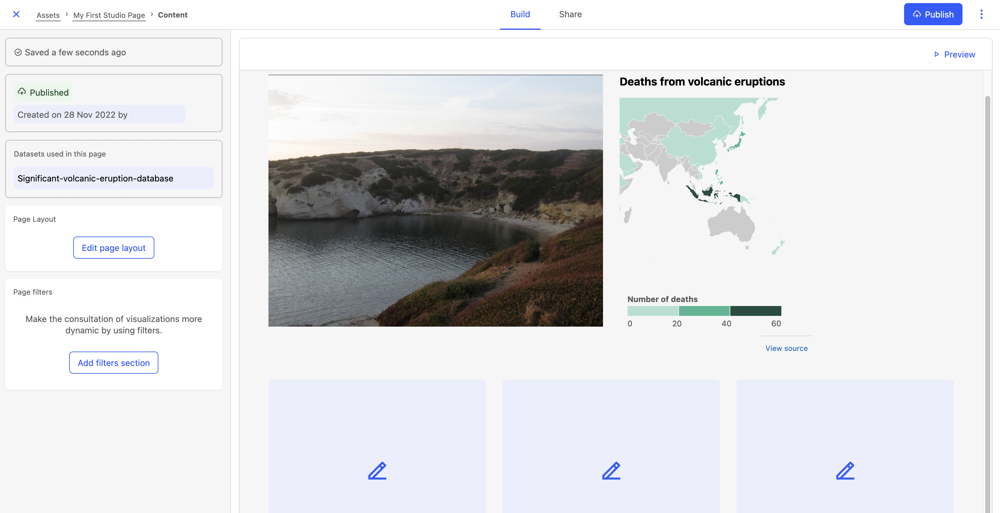This screenshot has height=513, width=1000.
Task: Click the pencil icon in the right empty block
Action: tap(845, 470)
